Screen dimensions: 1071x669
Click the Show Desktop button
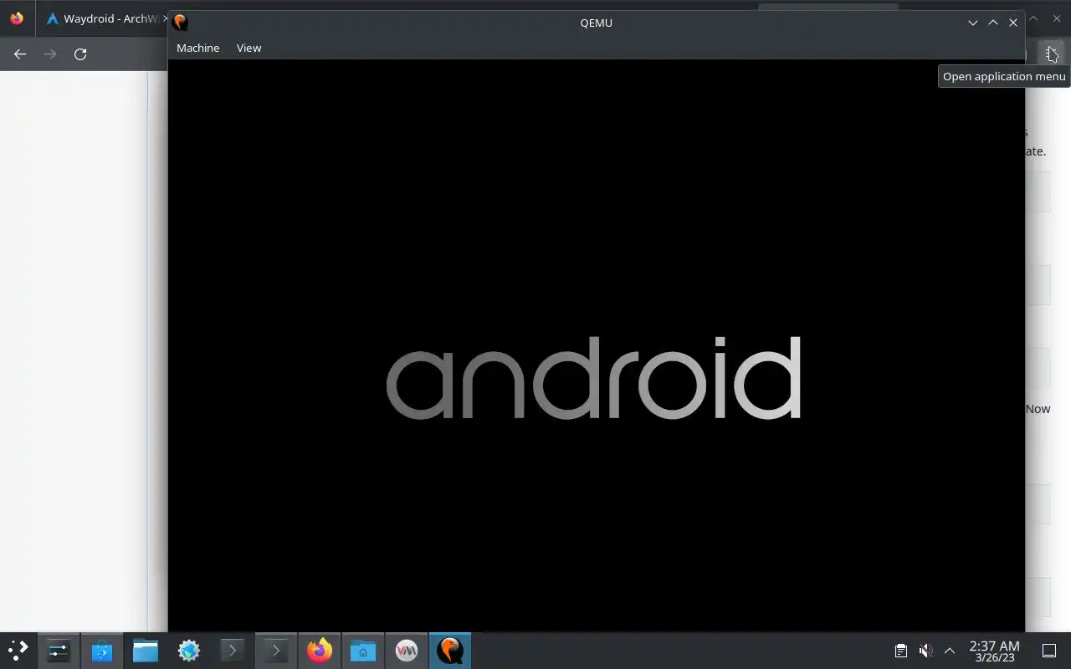click(1049, 651)
